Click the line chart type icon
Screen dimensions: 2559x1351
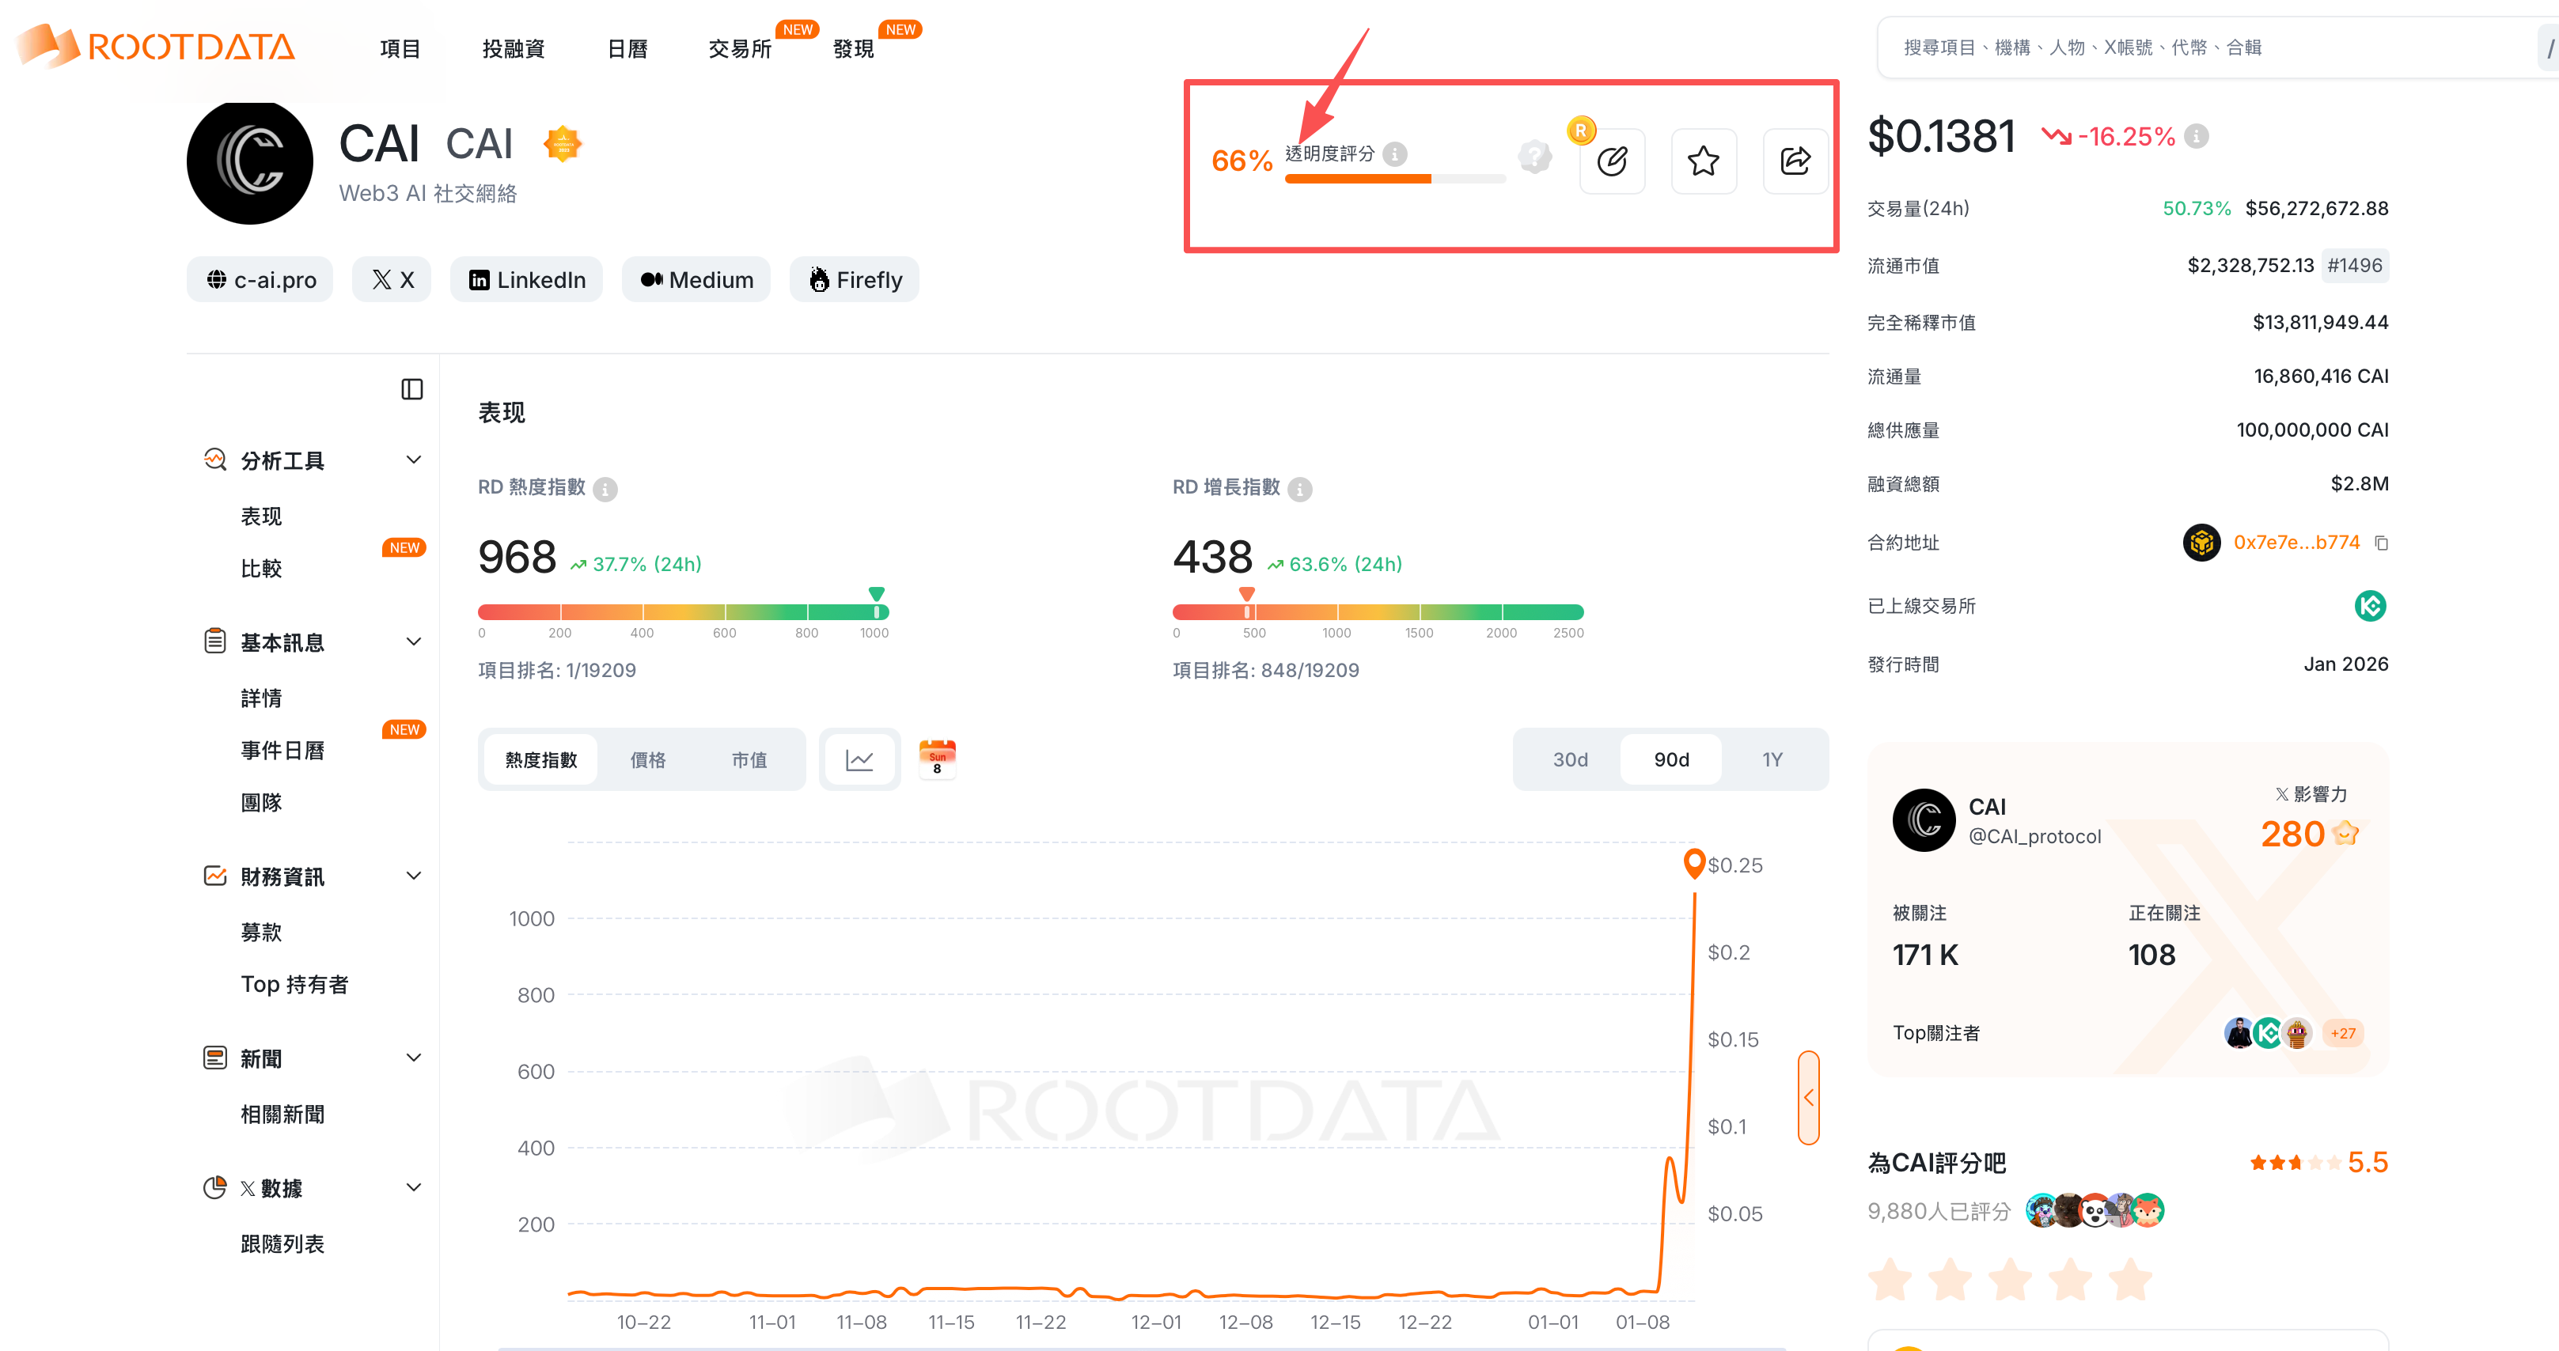click(859, 760)
